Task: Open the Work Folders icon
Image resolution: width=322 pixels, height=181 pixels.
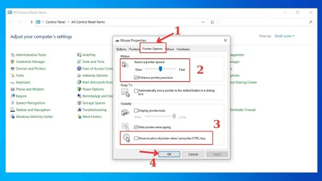Action: pyautogui.click(x=79, y=117)
